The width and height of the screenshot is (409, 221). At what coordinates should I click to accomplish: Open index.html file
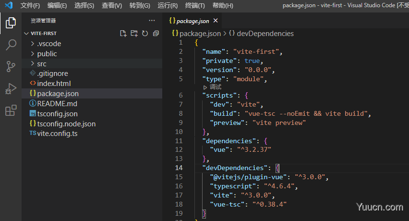tap(92, 84)
